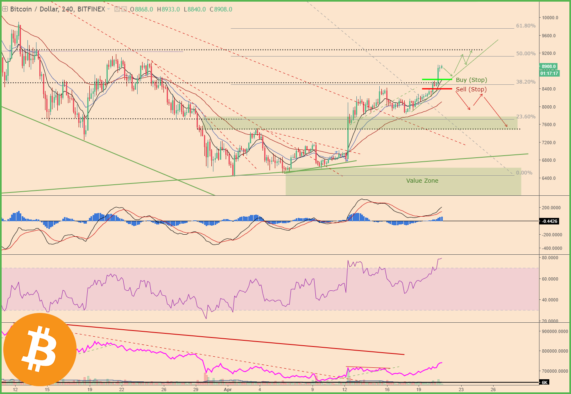The width and height of the screenshot is (571, 394).
Task: Select the red Sell (Stop) horizontal line
Action: click(x=437, y=88)
